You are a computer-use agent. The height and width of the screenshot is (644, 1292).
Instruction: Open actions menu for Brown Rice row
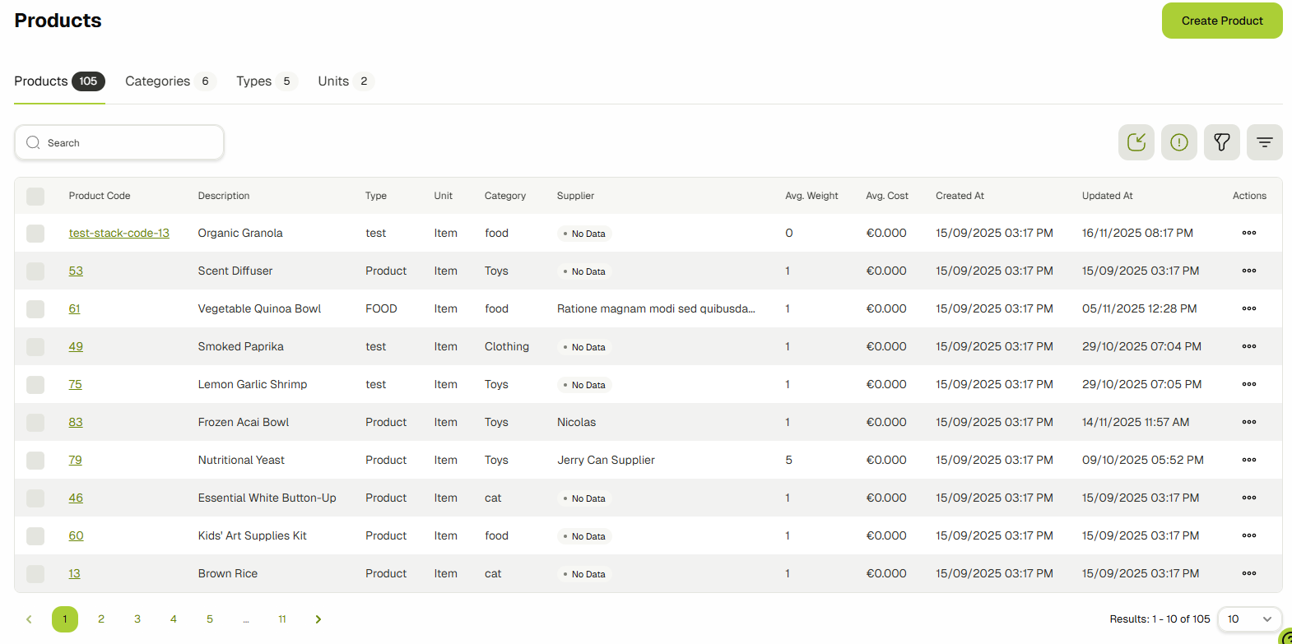pos(1248,573)
